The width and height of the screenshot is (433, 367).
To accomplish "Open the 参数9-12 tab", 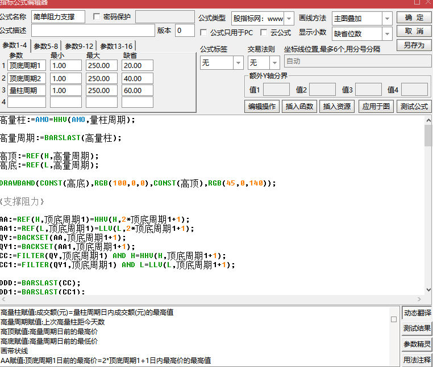I will [79, 46].
